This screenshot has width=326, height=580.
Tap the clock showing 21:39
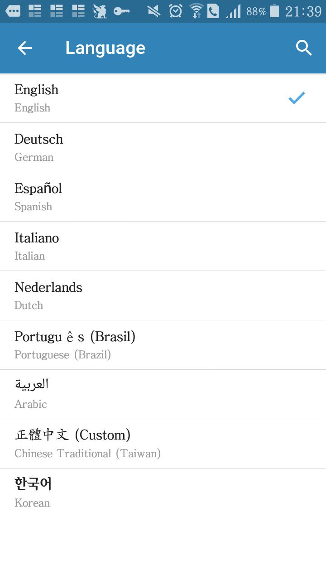tap(303, 11)
